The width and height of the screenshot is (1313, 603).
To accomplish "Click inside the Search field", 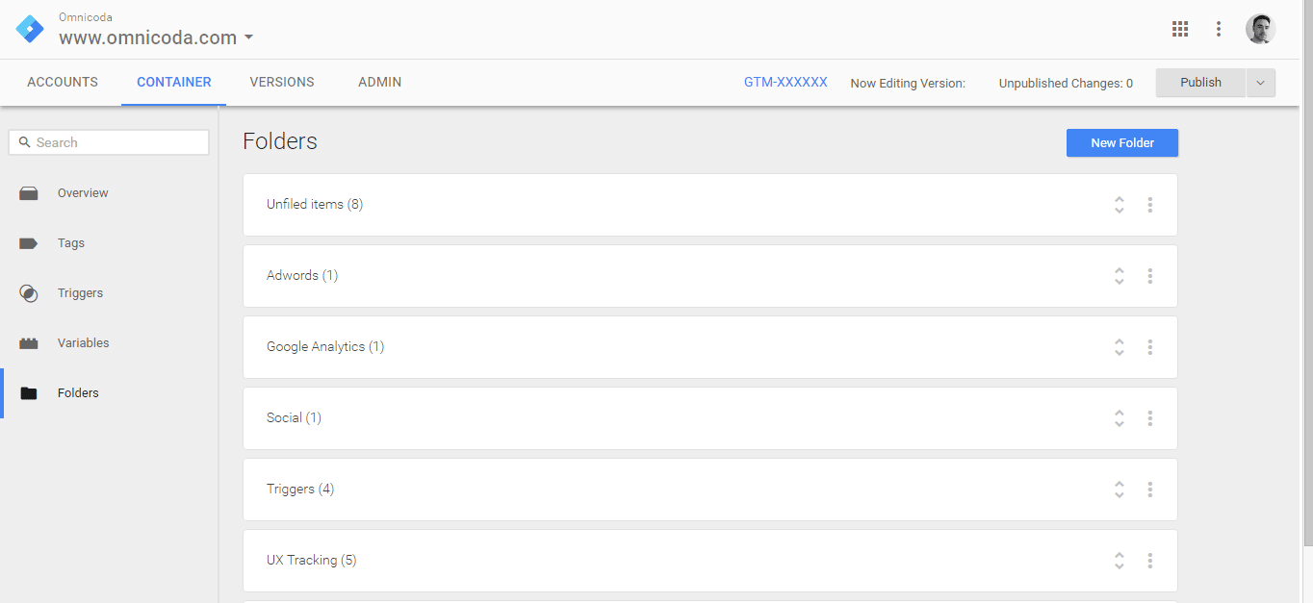I will point(109,141).
